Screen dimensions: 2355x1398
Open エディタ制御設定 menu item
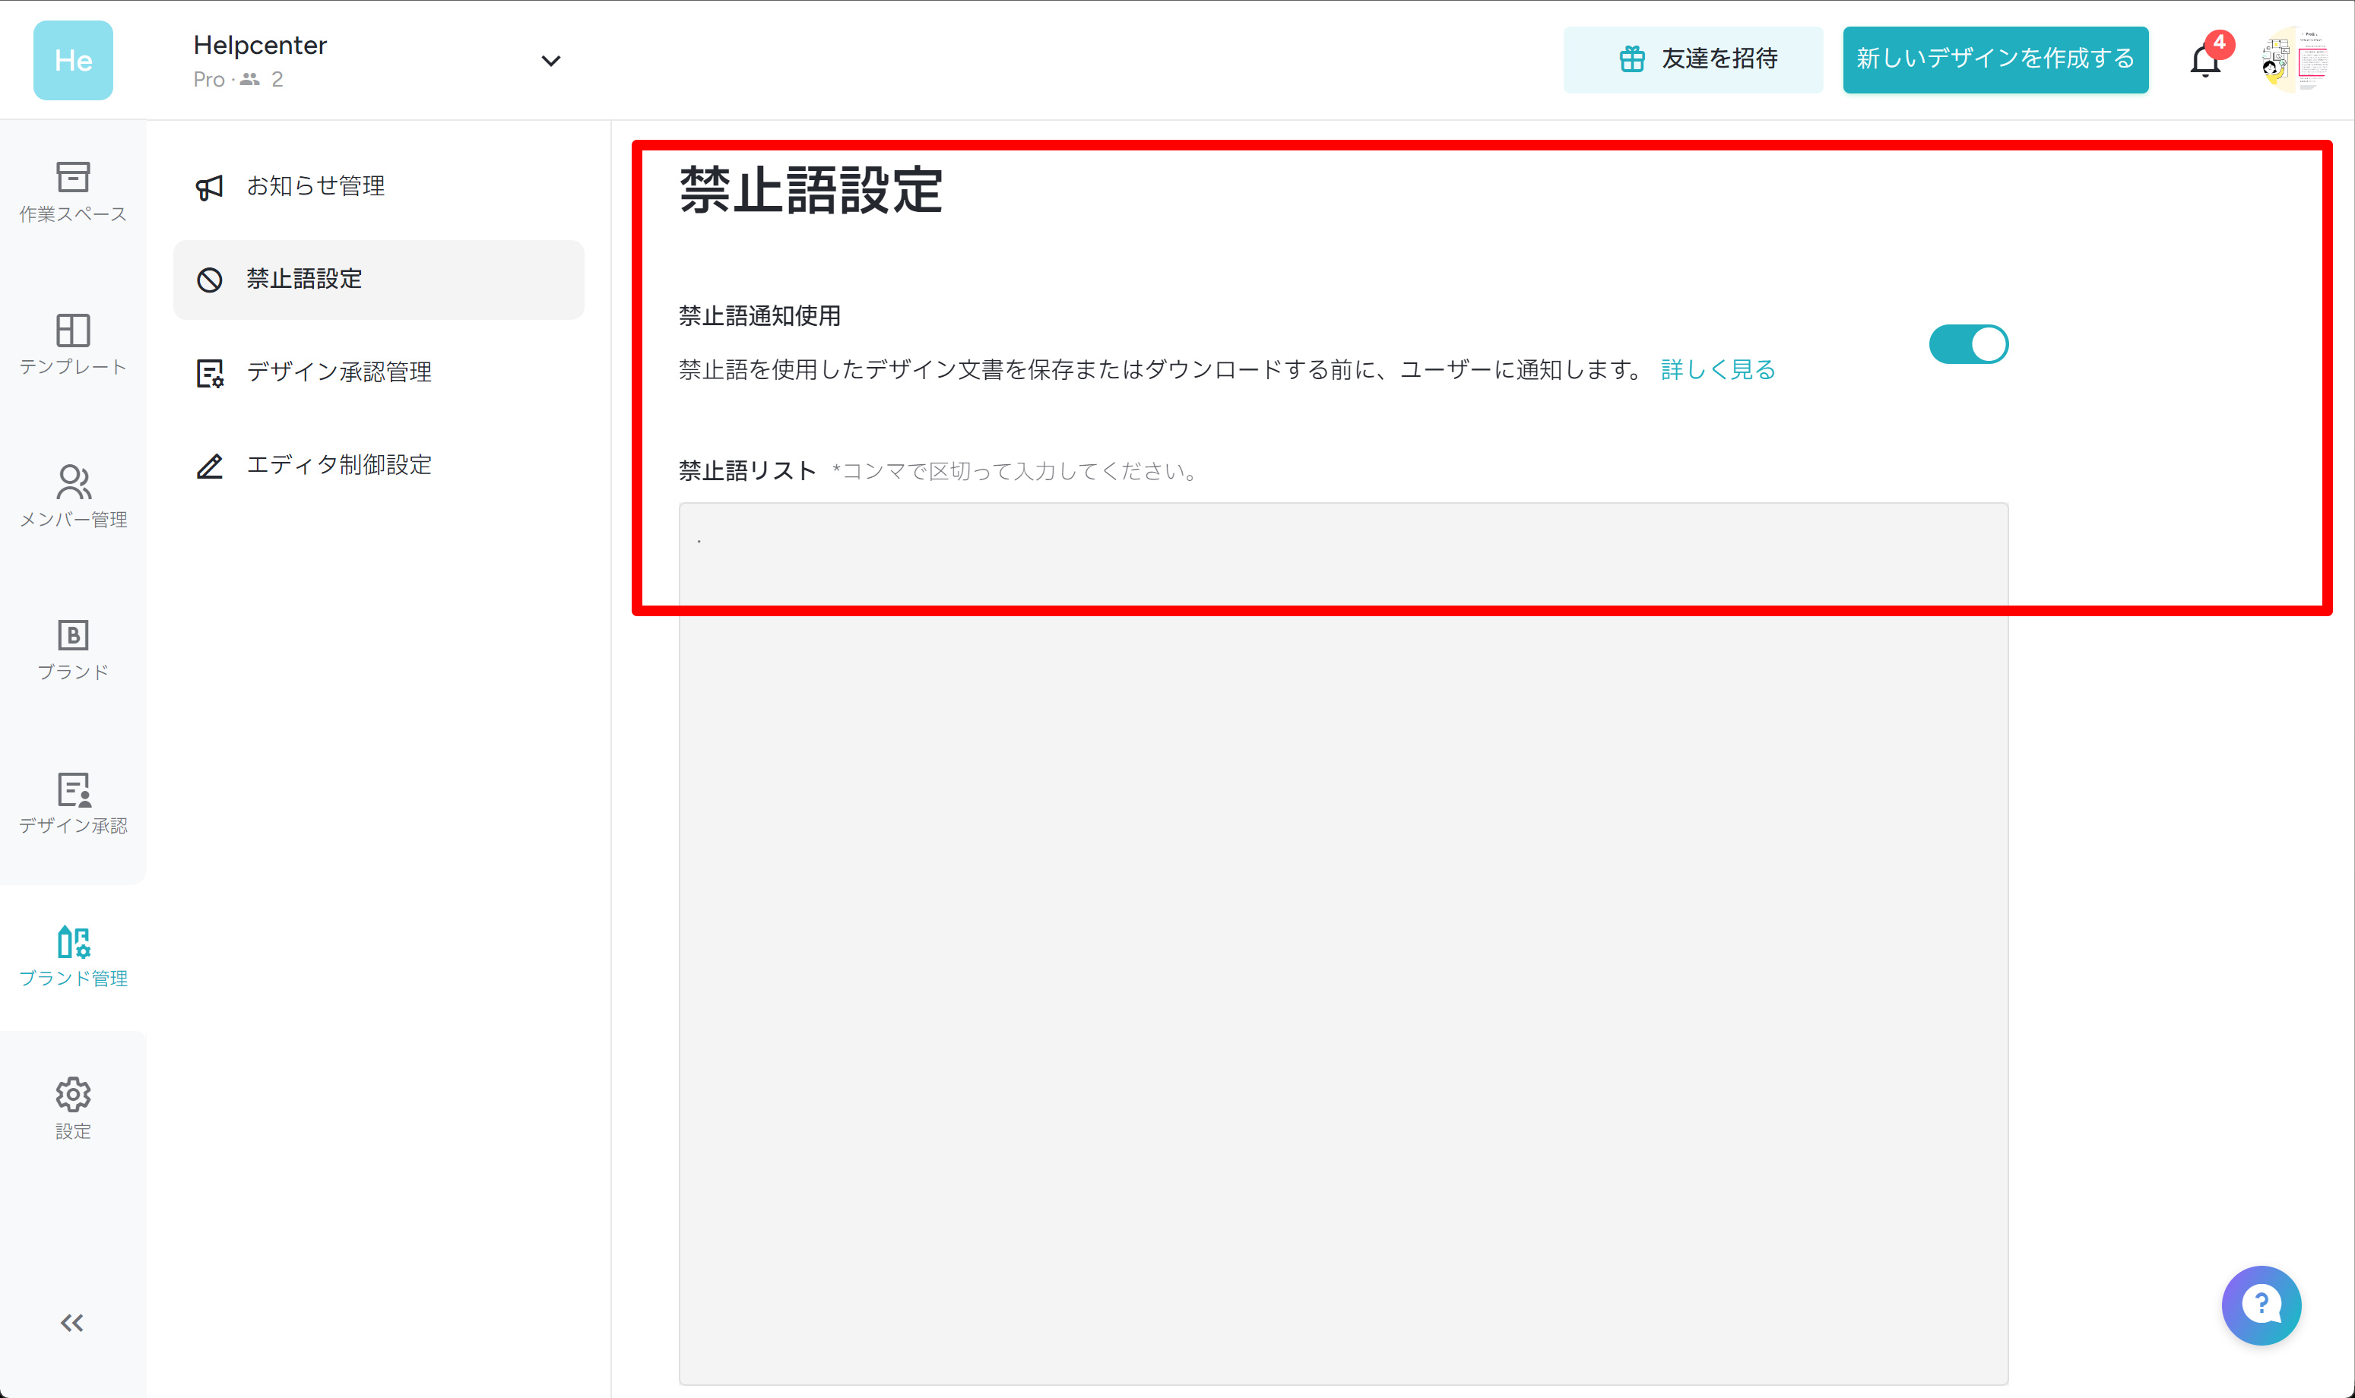(x=379, y=466)
